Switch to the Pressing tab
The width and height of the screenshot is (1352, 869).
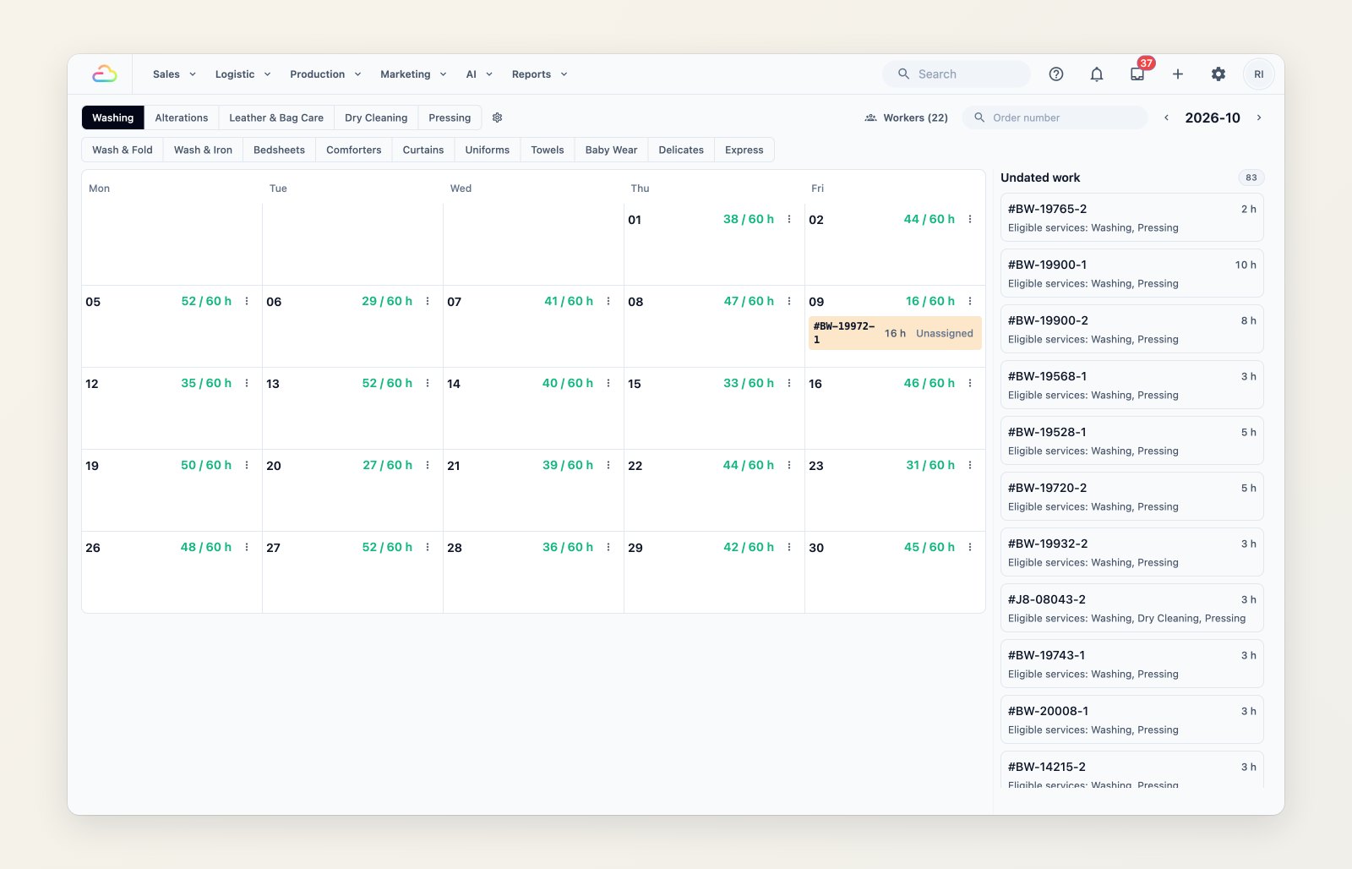450,118
